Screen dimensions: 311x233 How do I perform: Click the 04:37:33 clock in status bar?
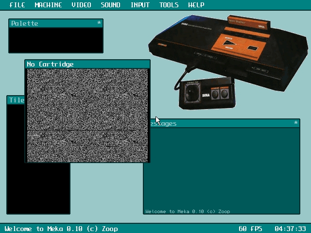point(291,229)
